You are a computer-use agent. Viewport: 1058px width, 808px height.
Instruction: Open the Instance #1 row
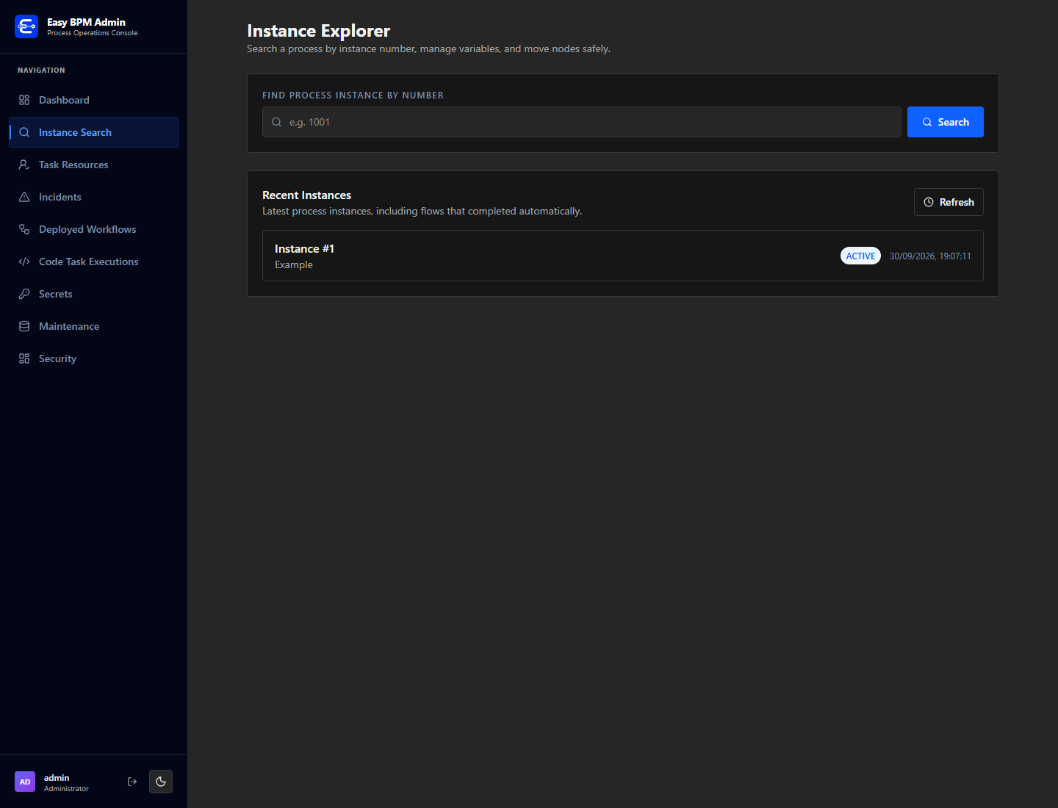tap(623, 256)
